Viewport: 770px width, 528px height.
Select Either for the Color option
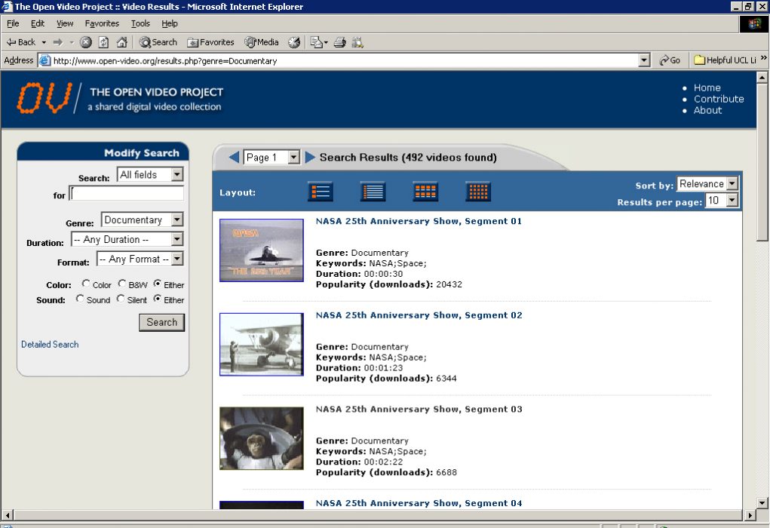click(157, 284)
